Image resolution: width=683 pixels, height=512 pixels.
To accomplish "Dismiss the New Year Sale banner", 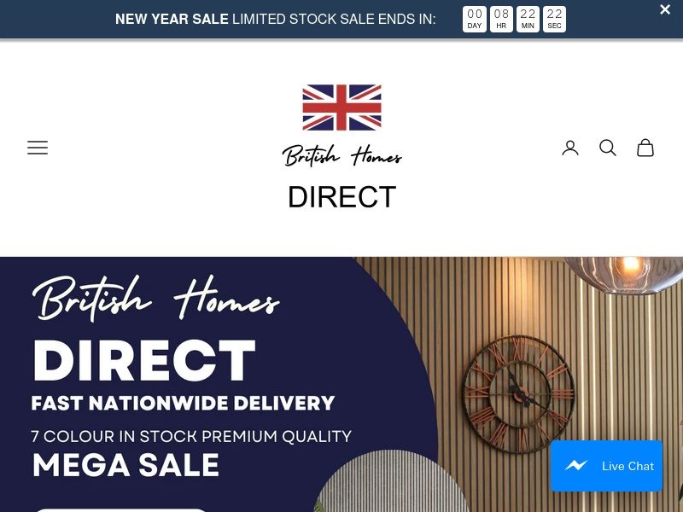I will point(665,9).
